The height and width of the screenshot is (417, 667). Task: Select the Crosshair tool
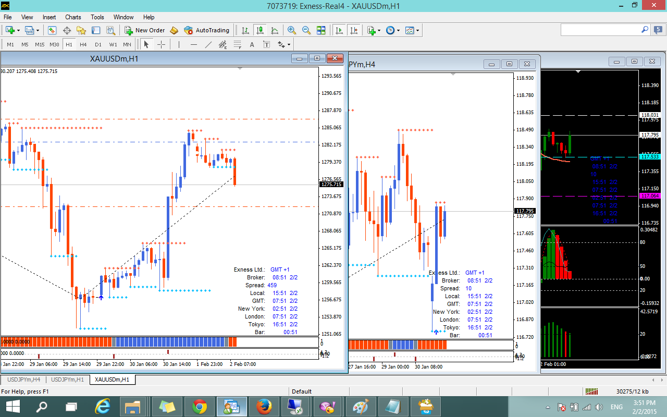pyautogui.click(x=161, y=44)
